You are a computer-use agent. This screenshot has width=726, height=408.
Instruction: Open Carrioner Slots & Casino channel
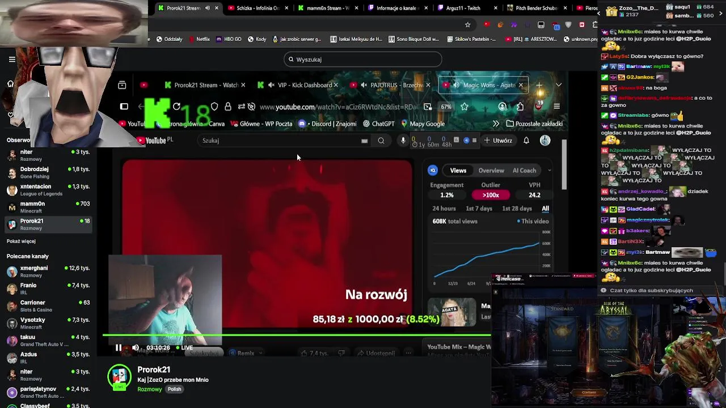(48, 306)
